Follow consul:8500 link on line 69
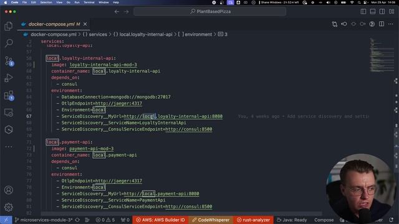Image resolution: width=399 pixels, height=224 pixels. click(189, 129)
